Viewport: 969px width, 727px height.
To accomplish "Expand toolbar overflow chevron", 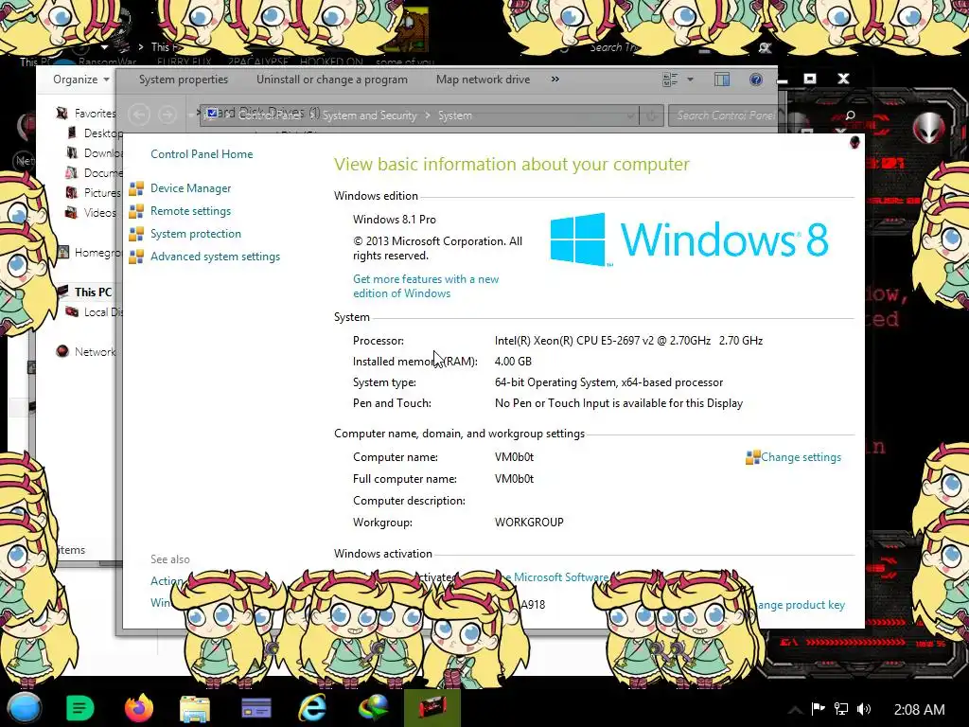I will [x=555, y=80].
